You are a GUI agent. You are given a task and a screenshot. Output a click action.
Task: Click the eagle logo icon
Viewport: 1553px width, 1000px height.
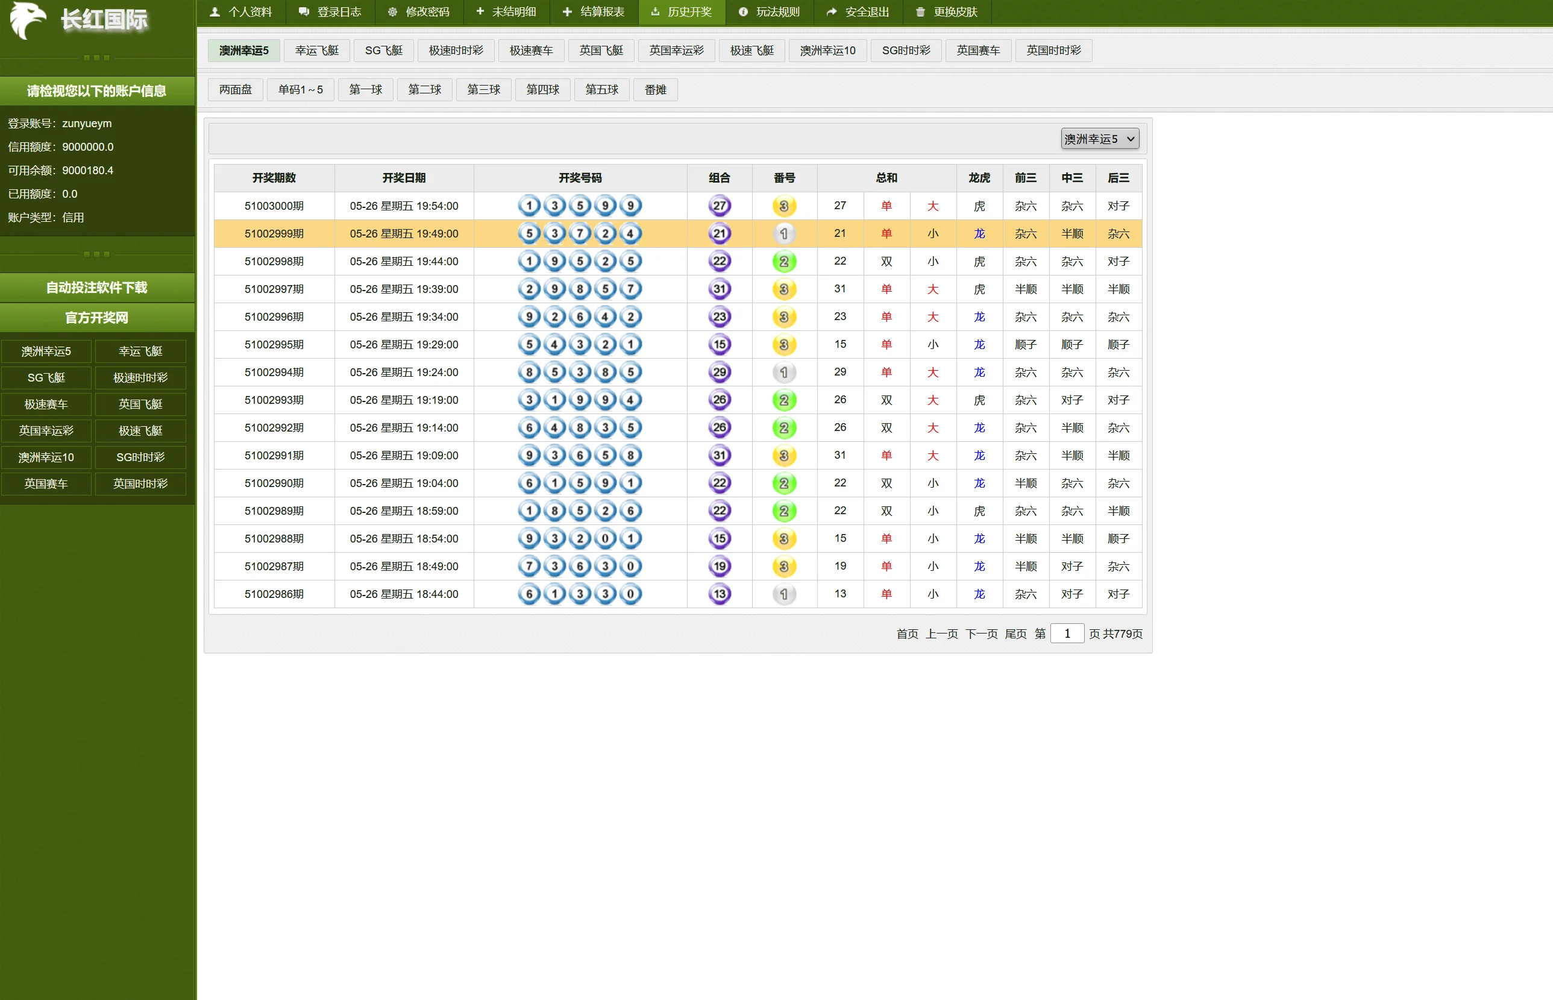[27, 20]
